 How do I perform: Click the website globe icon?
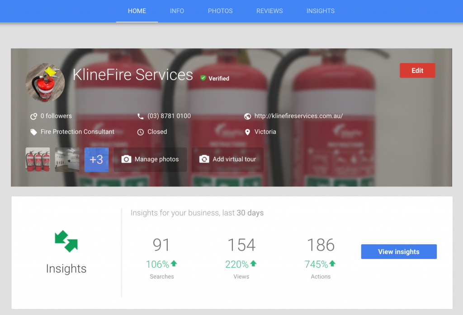pyautogui.click(x=247, y=116)
